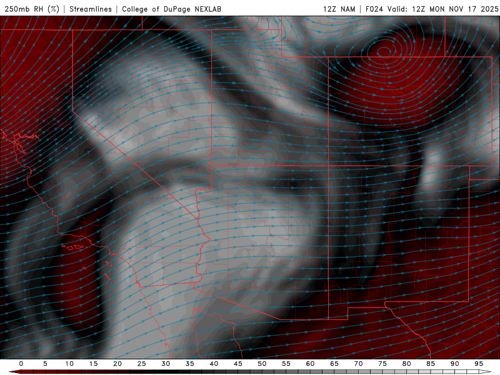500x375 pixels.
Task: Click the "60" color bar label
Action: click(310, 364)
